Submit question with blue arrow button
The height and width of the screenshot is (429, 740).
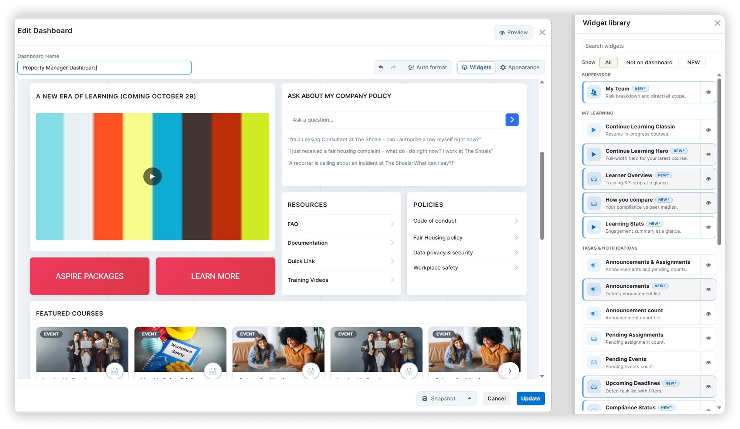tap(512, 120)
